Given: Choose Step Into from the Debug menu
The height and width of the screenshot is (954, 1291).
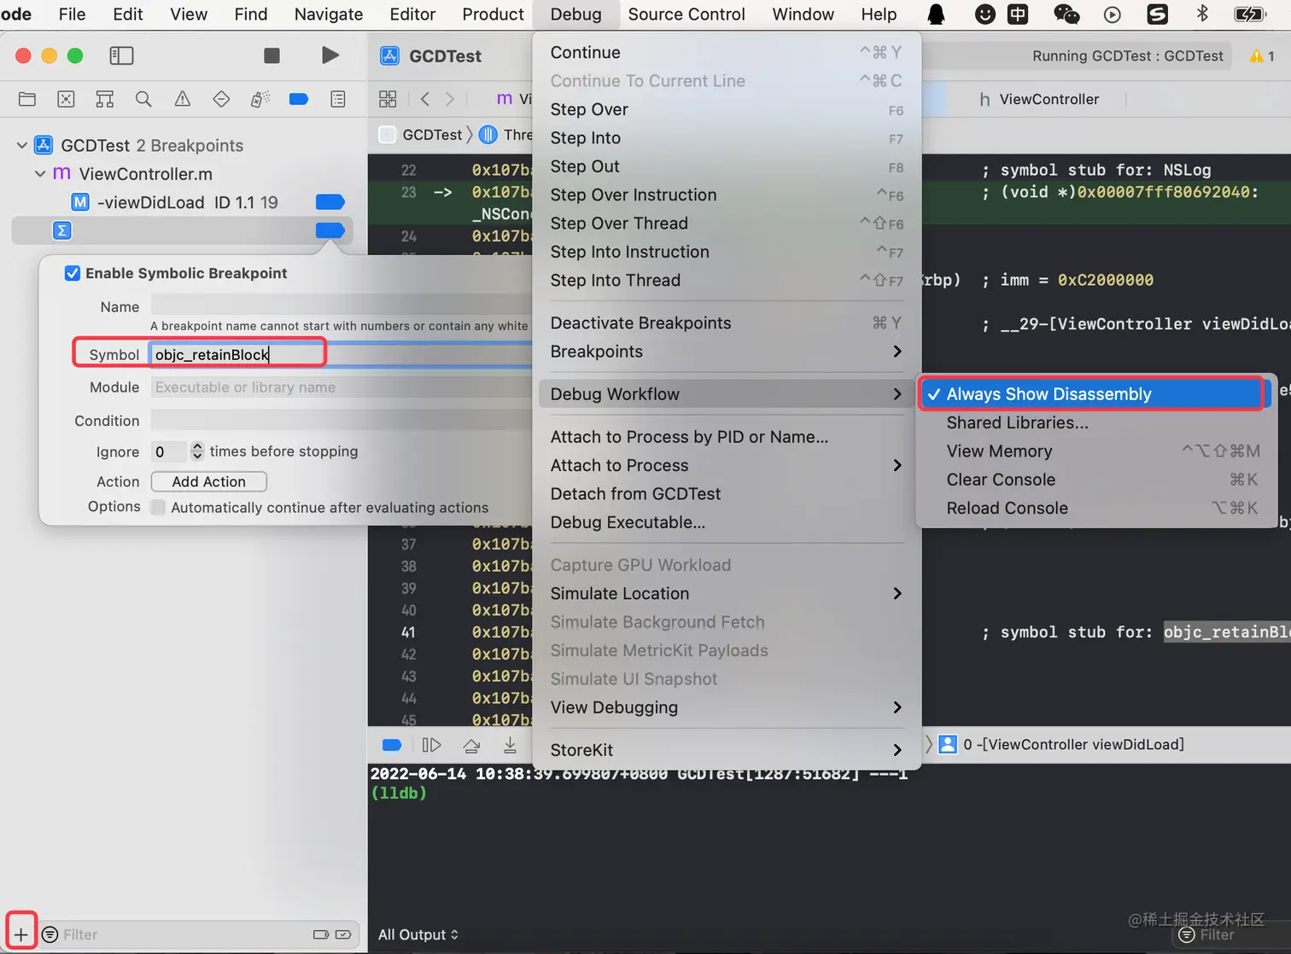Looking at the screenshot, I should 727,137.
